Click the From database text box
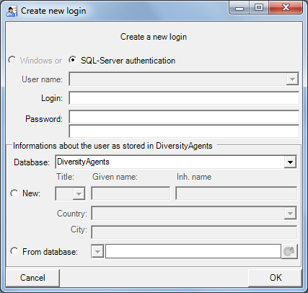This screenshot has height=293, width=308. tap(193, 252)
